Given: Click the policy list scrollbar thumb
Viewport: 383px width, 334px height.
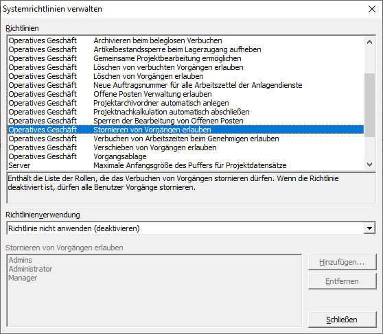Looking at the screenshot, I should coord(369,105).
